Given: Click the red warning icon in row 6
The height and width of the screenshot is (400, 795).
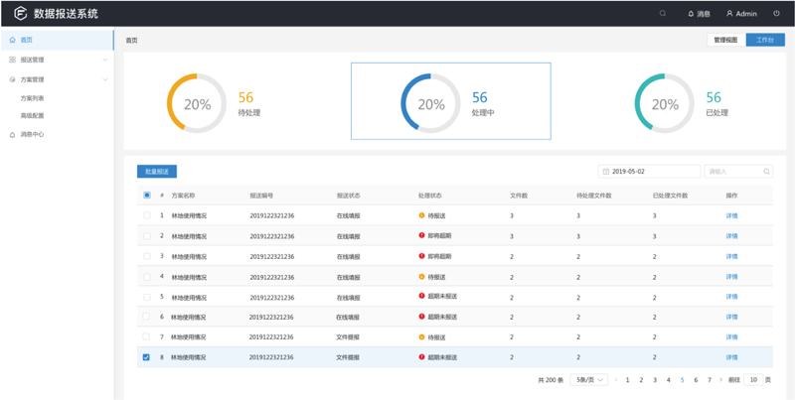Looking at the screenshot, I should tap(421, 316).
